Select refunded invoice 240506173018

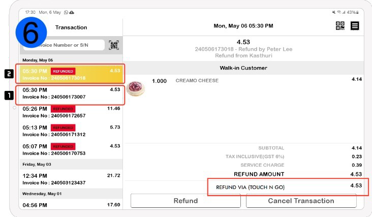click(71, 74)
